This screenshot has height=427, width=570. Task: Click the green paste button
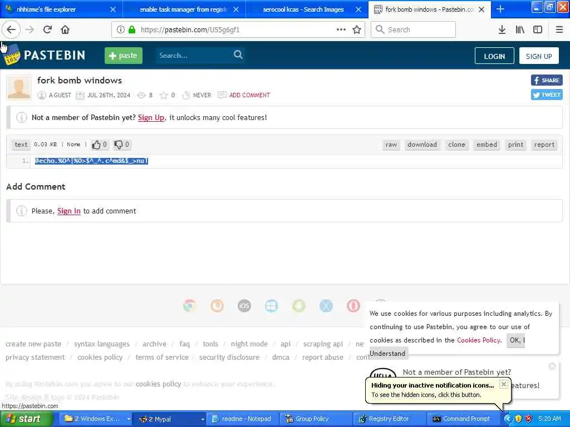(x=124, y=56)
